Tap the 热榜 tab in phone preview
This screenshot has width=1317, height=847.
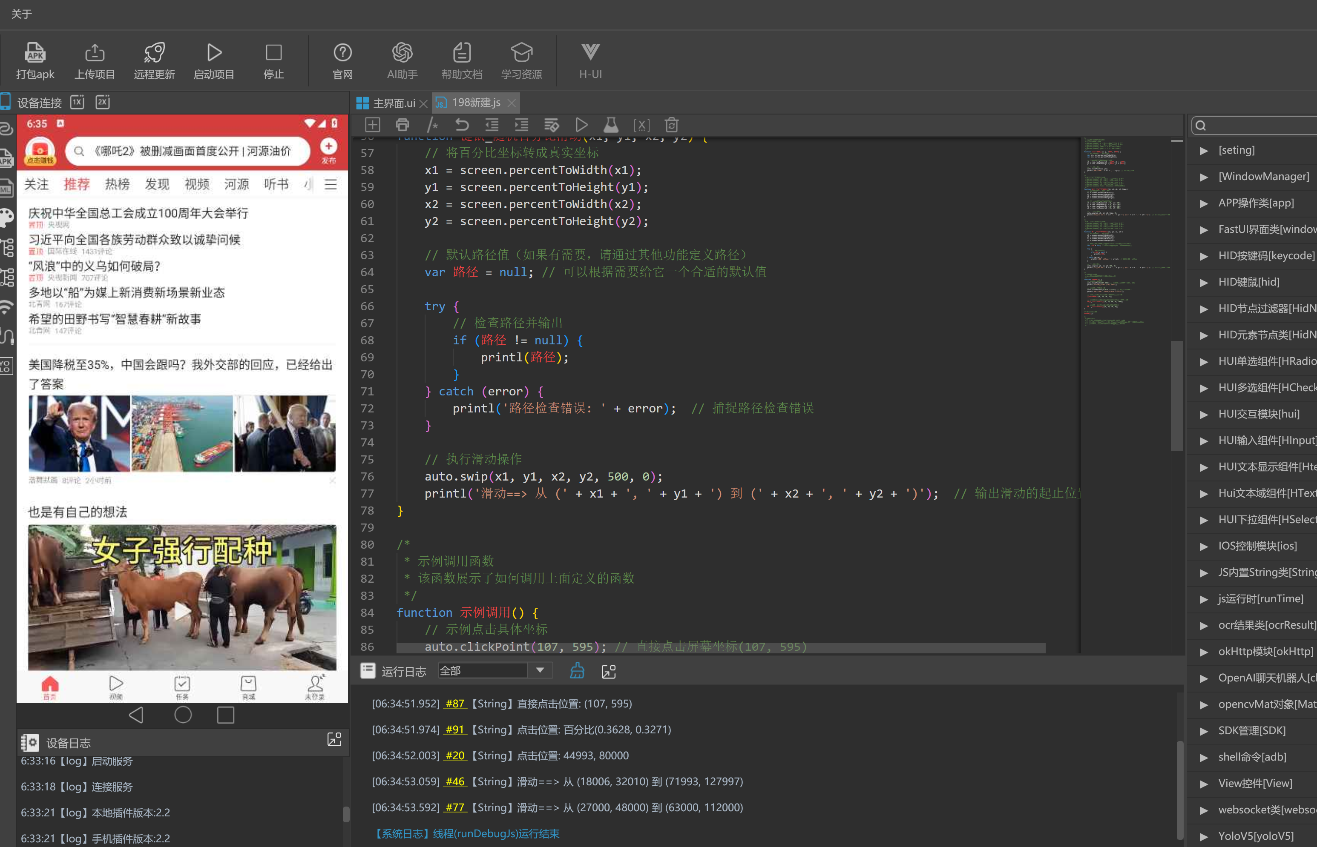[117, 184]
